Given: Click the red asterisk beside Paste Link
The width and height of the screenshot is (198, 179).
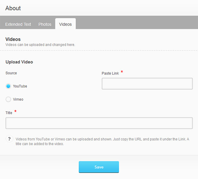Looking at the screenshot, I should pyautogui.click(x=122, y=72).
